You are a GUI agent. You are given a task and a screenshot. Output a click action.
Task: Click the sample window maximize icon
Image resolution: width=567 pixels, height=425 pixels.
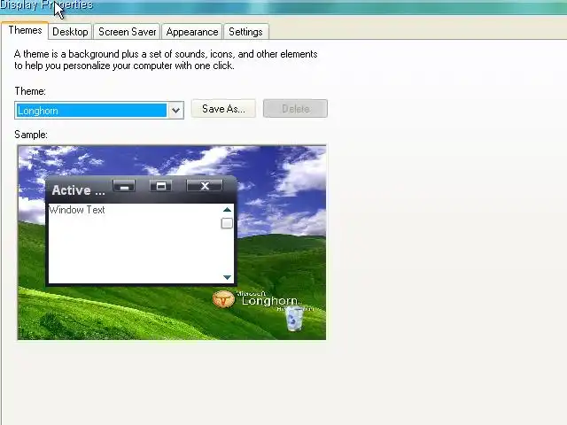click(x=161, y=186)
